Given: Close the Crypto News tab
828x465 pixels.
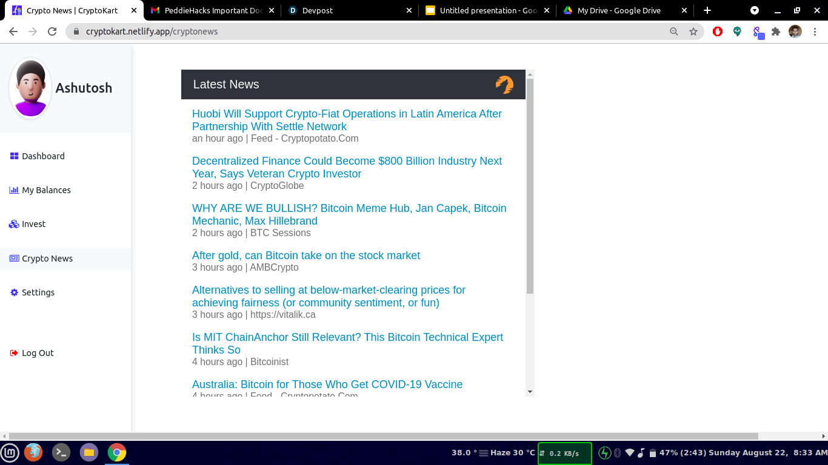Looking at the screenshot, I should click(134, 10).
